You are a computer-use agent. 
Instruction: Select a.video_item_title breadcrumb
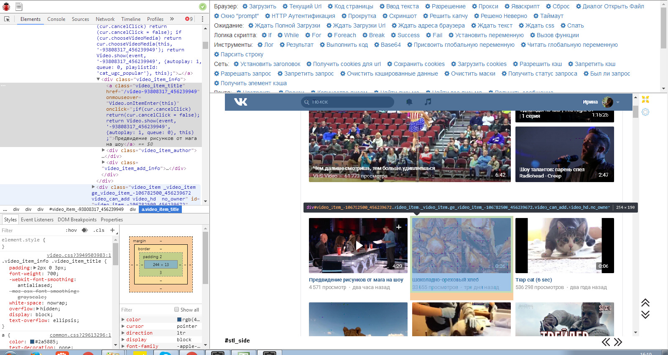click(x=160, y=209)
